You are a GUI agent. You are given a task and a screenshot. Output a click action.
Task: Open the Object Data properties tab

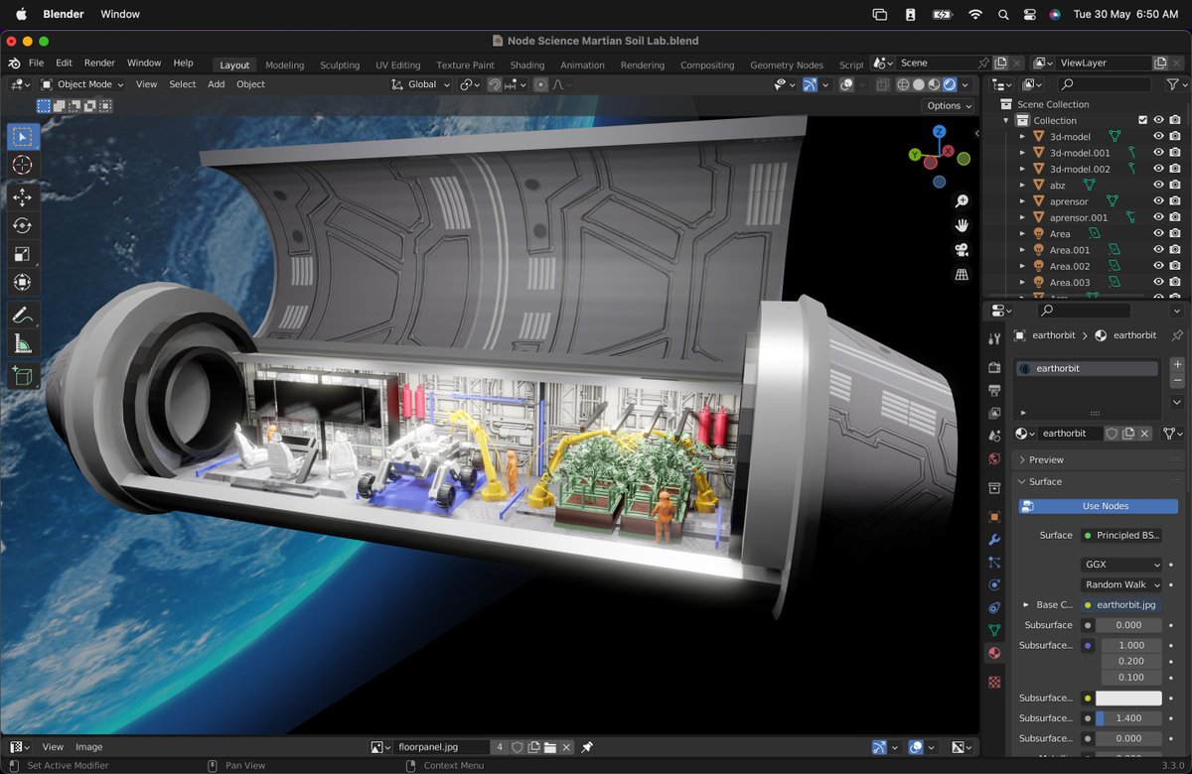pyautogui.click(x=994, y=630)
